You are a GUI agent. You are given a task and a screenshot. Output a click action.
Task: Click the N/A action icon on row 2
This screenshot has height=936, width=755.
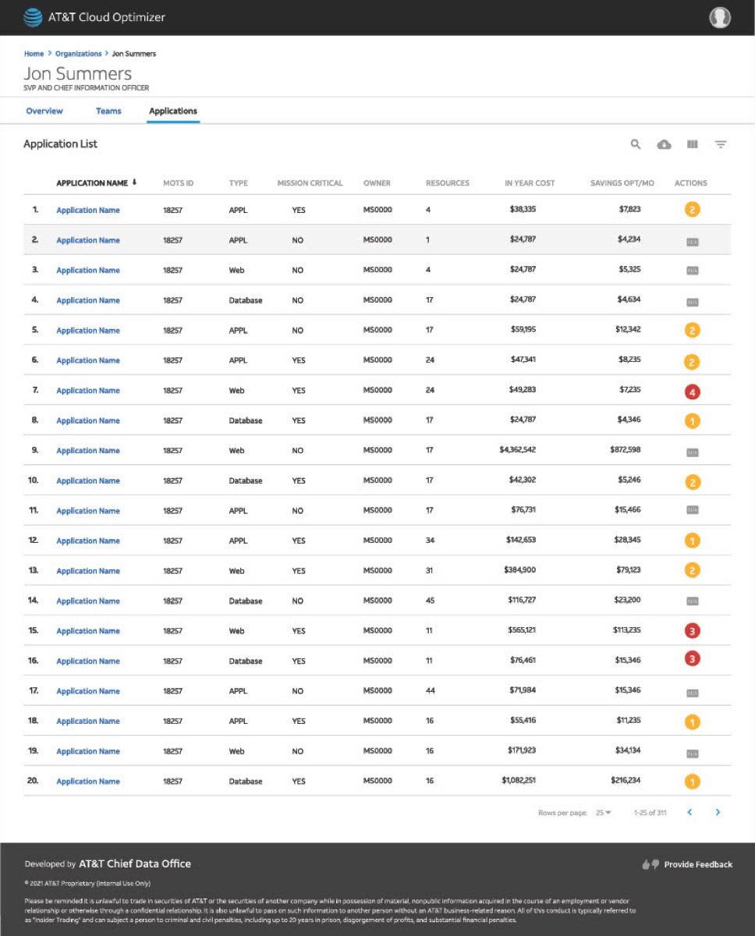coord(691,241)
